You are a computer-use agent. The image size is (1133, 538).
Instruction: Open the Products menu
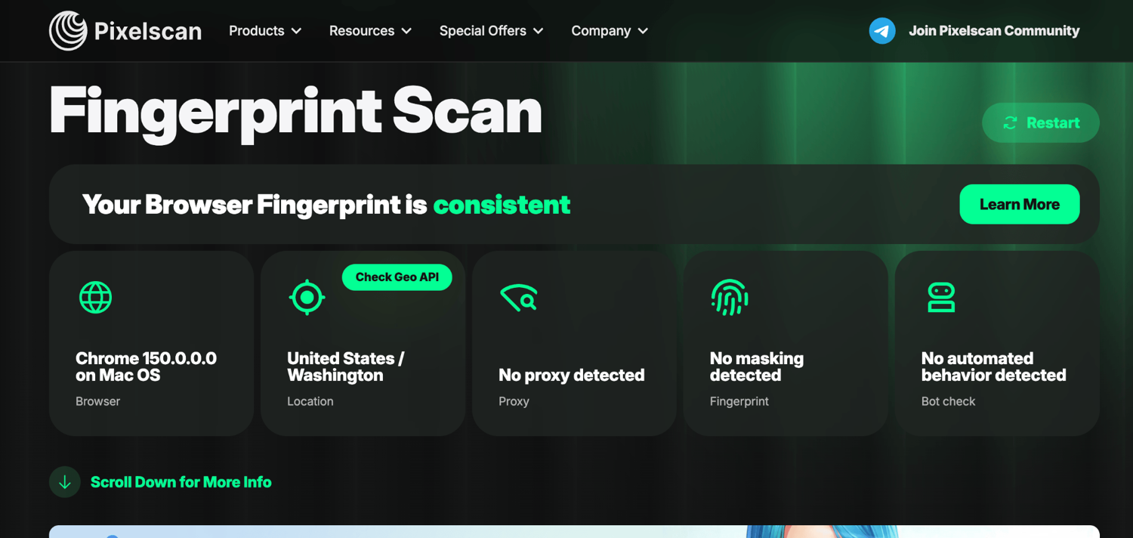(265, 31)
